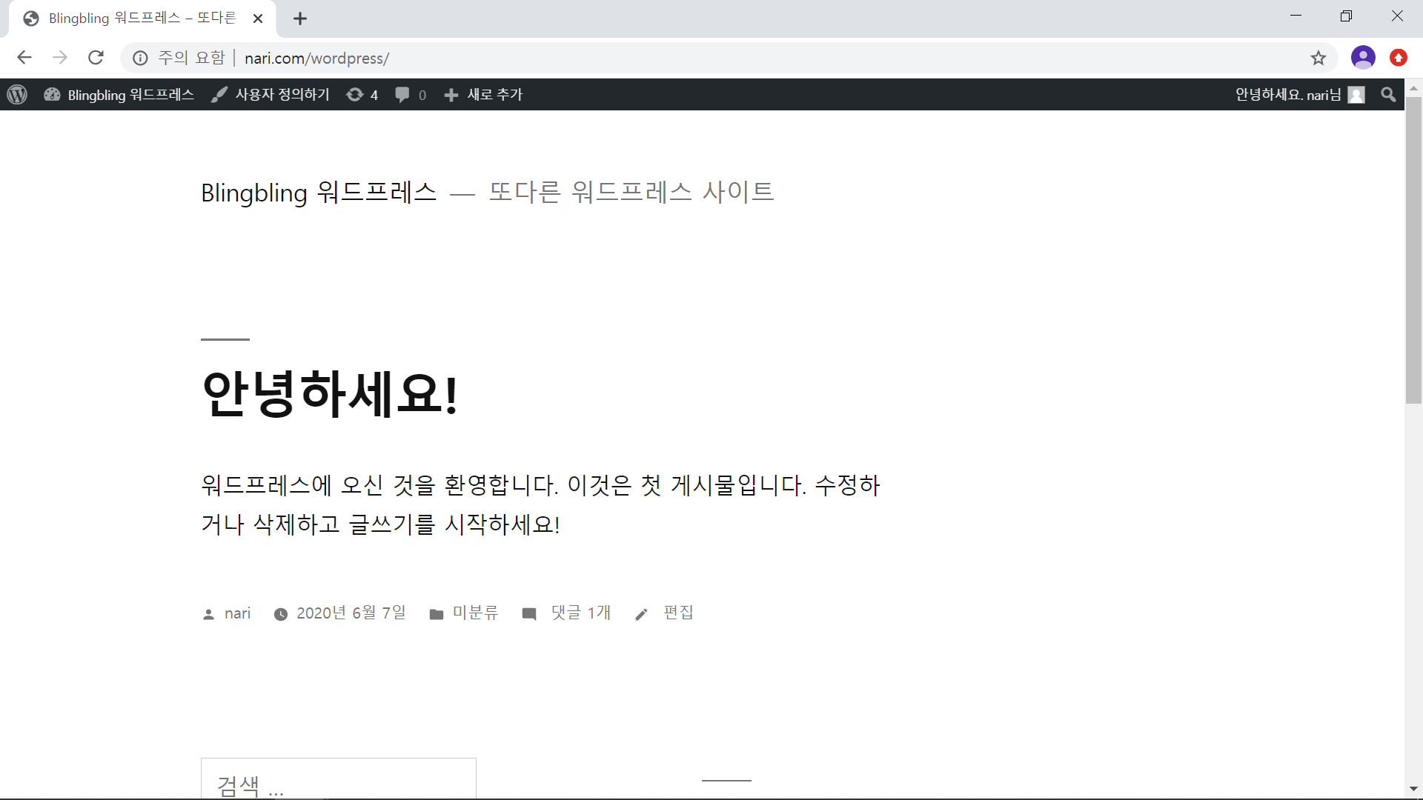
Task: Open a new browser tab
Action: tap(300, 19)
